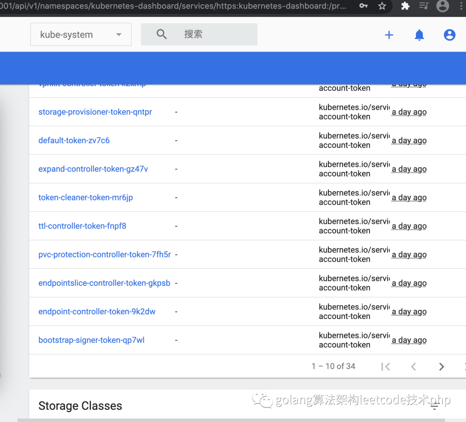Go to the next page of secrets
The width and height of the screenshot is (466, 422).
441,366
